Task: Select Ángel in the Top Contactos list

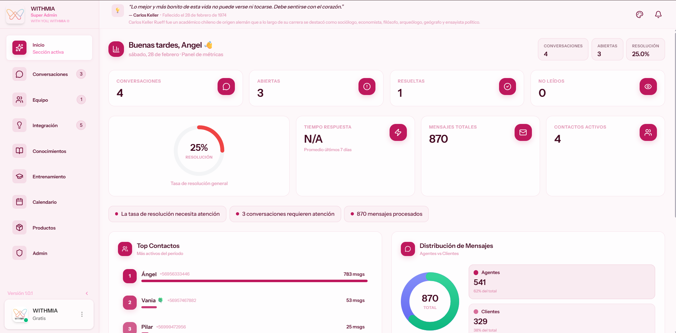Action: (x=149, y=274)
